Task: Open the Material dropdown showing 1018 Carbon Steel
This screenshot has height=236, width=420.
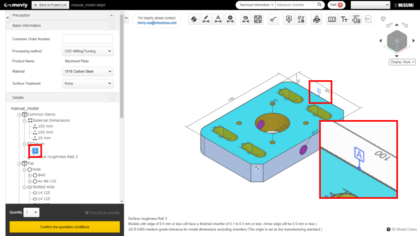Action: pyautogui.click(x=87, y=71)
